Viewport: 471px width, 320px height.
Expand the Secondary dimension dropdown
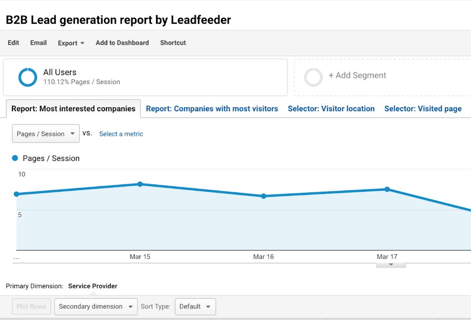[x=95, y=306]
